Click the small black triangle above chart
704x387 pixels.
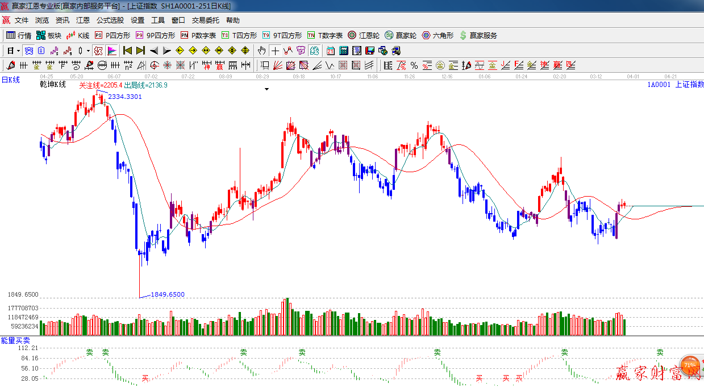tap(266, 89)
